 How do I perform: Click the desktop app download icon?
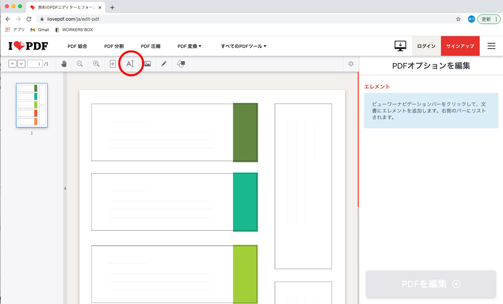[400, 46]
